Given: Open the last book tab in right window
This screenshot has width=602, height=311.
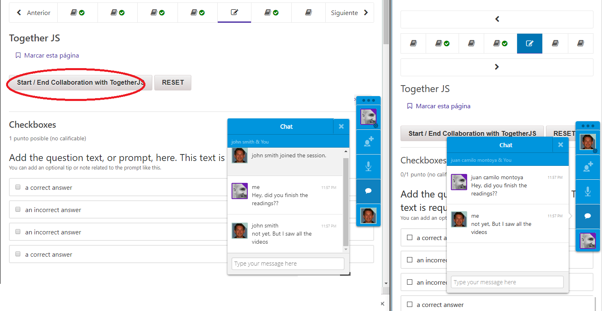Looking at the screenshot, I should (x=580, y=43).
